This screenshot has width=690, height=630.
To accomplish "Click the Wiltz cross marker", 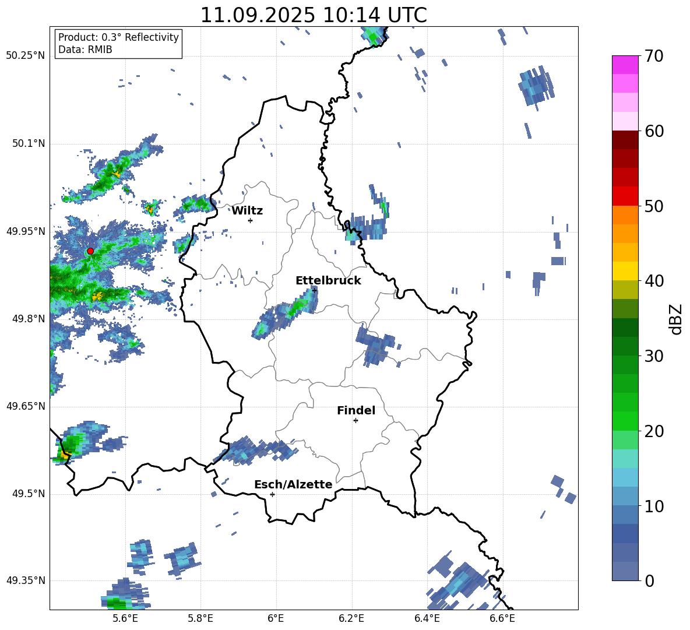I will click(251, 220).
